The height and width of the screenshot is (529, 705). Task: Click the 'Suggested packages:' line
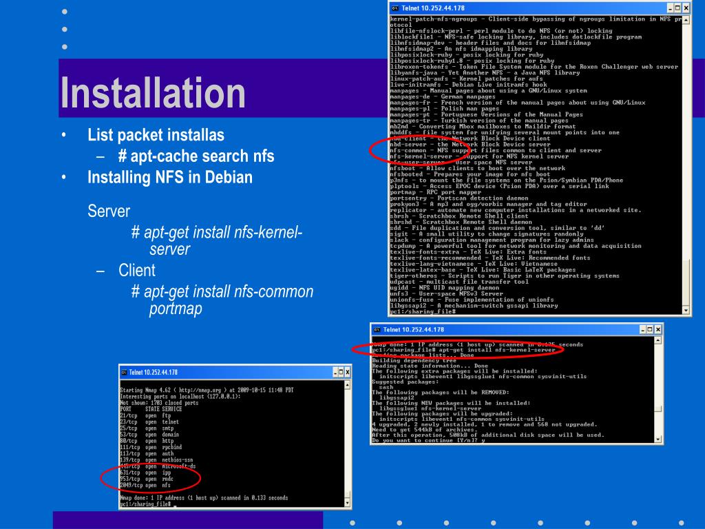tap(405, 382)
